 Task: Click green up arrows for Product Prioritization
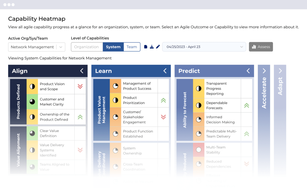[x=163, y=100]
